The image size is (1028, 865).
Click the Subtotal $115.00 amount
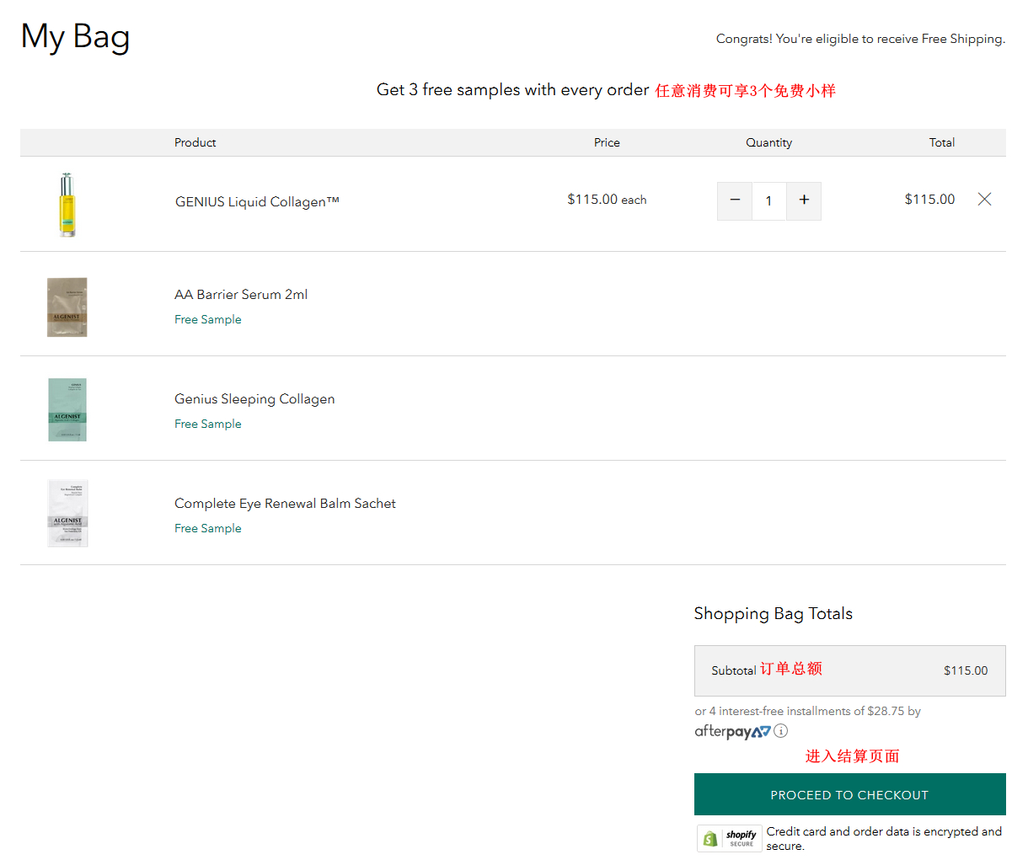click(x=966, y=670)
